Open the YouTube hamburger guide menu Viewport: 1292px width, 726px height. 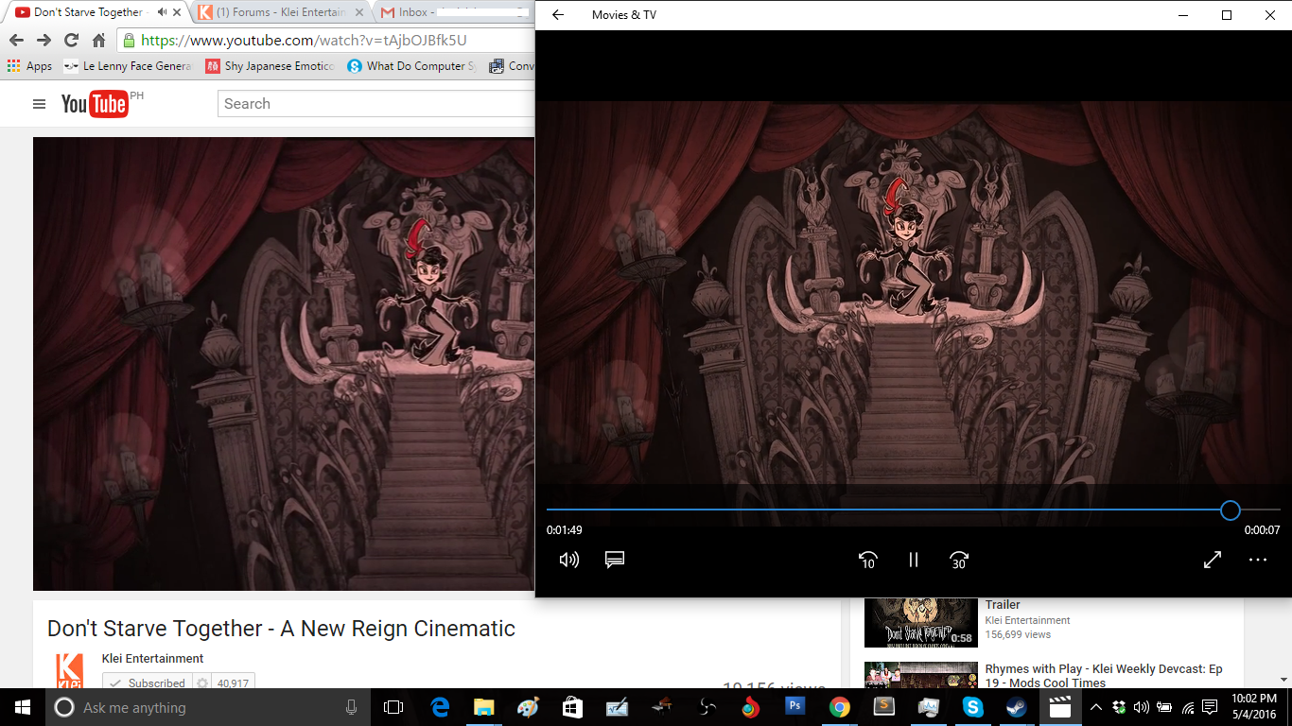point(39,104)
